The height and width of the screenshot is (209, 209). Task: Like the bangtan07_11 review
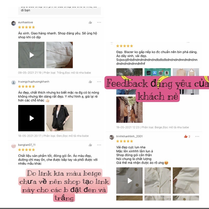click(x=90, y=145)
